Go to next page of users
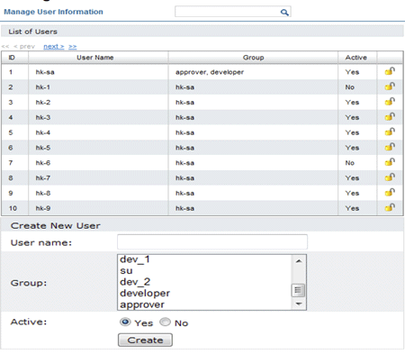The width and height of the screenshot is (405, 354). pyautogui.click(x=54, y=47)
